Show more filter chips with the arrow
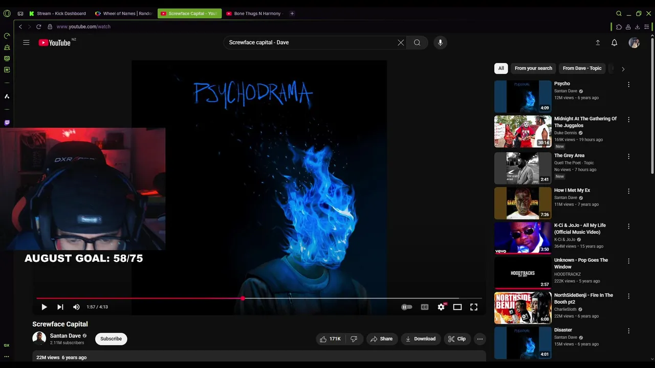Screen dimensions: 655x368 click(x=623, y=68)
